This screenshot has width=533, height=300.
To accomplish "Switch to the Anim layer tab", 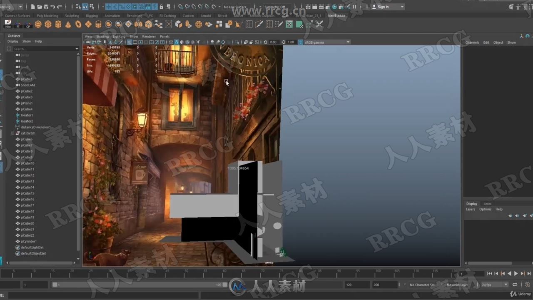I will click(x=488, y=204).
